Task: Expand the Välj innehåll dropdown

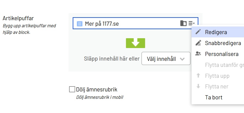Action: [x=166, y=59]
